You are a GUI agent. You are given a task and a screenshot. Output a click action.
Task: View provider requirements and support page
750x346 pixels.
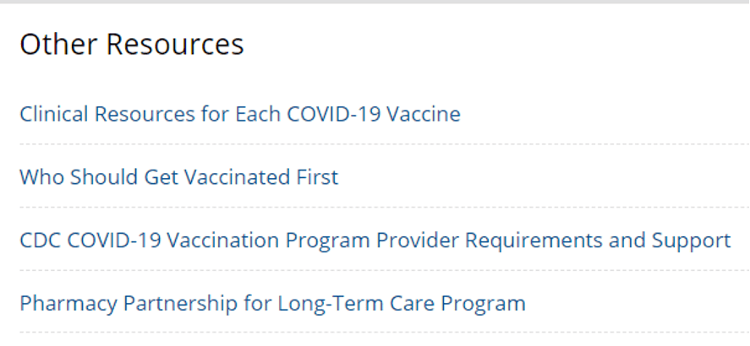point(375,241)
